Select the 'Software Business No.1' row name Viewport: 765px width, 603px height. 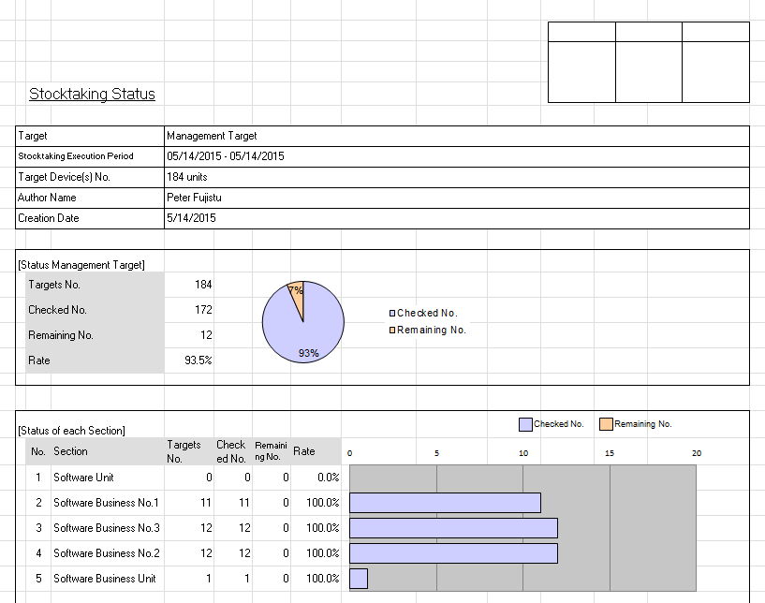tap(107, 503)
